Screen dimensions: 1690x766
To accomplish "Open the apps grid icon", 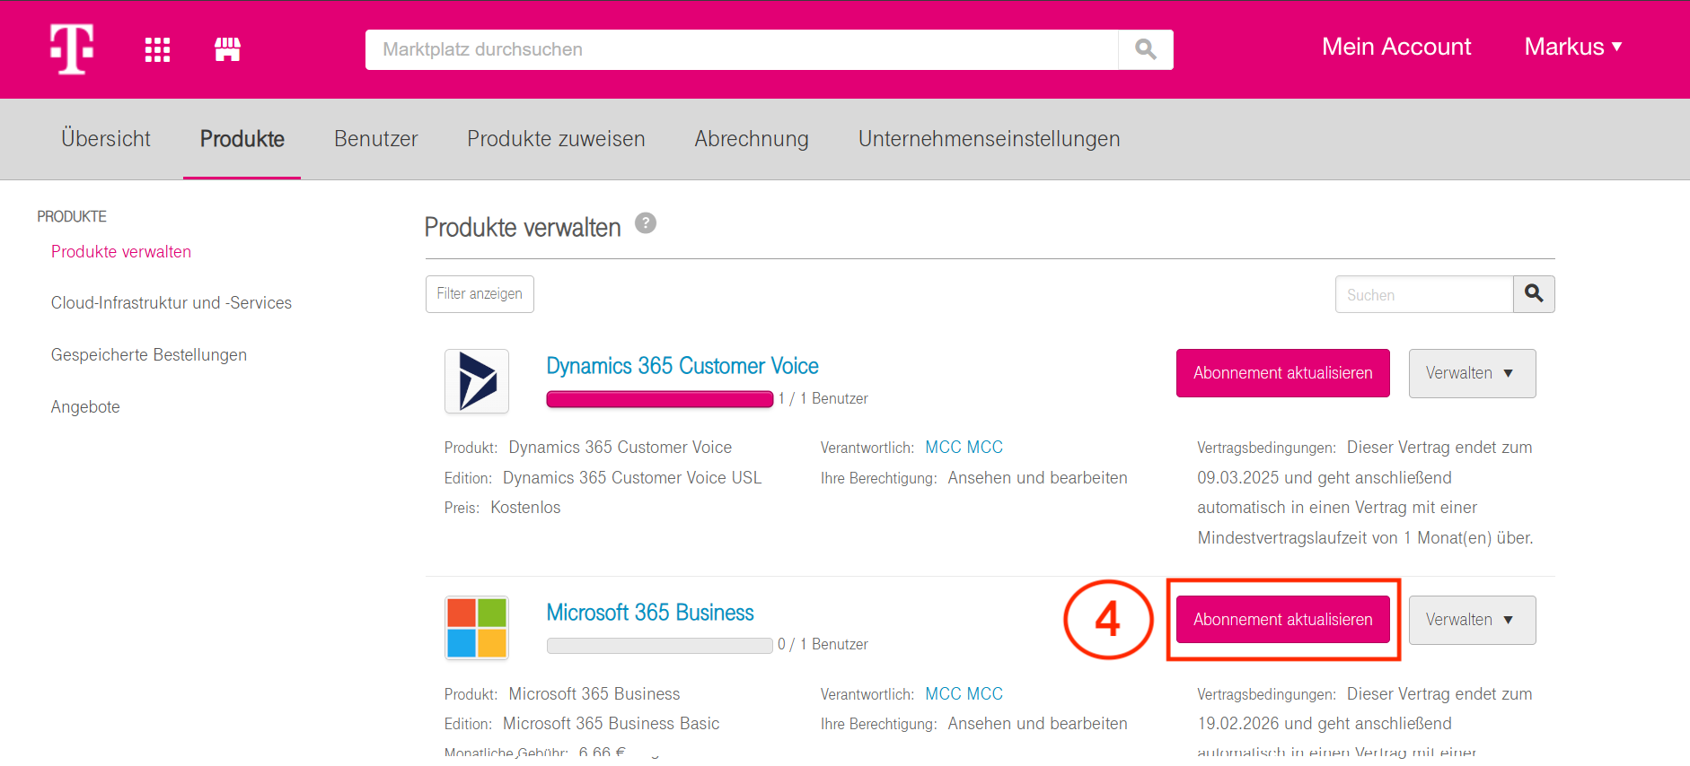I will 158,49.
